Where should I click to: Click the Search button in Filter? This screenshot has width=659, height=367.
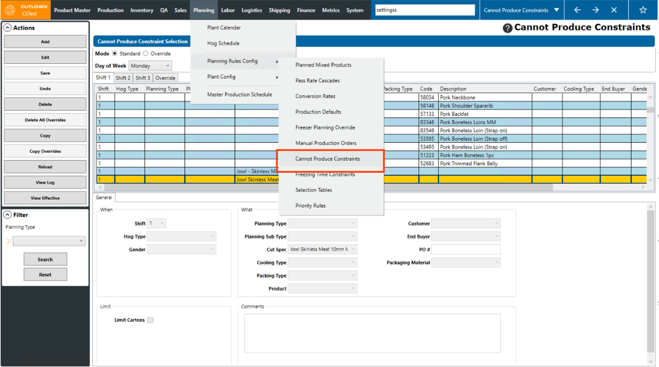(x=45, y=260)
